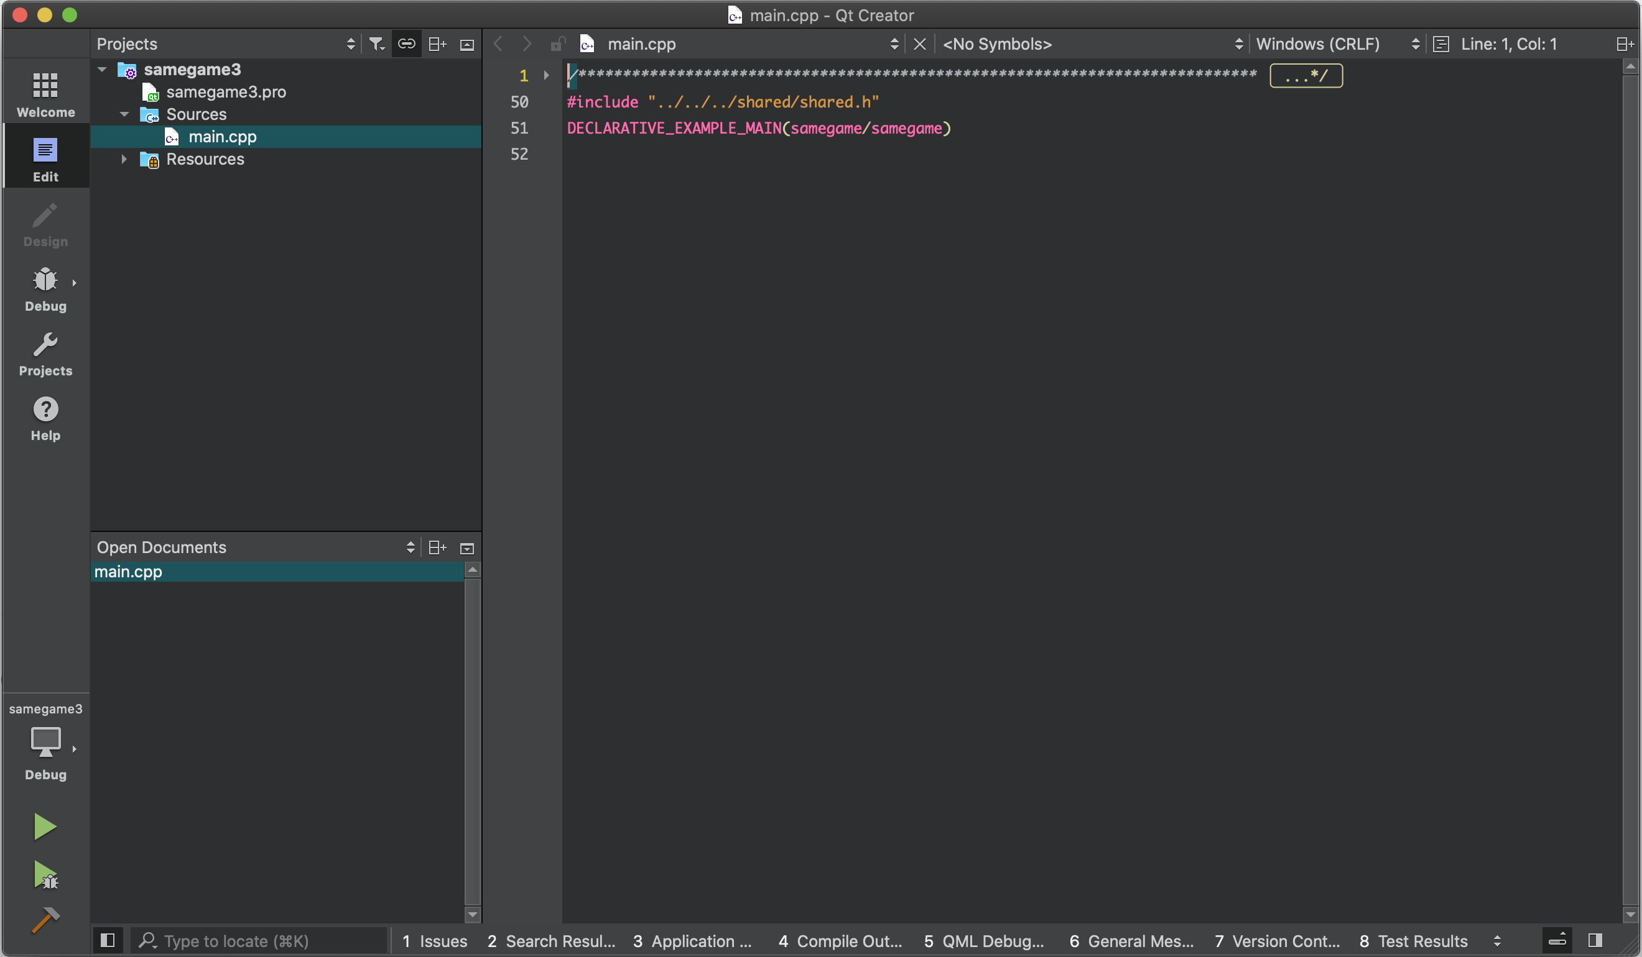The image size is (1642, 957).
Task: Click the file writable lock icon
Action: [x=557, y=43]
